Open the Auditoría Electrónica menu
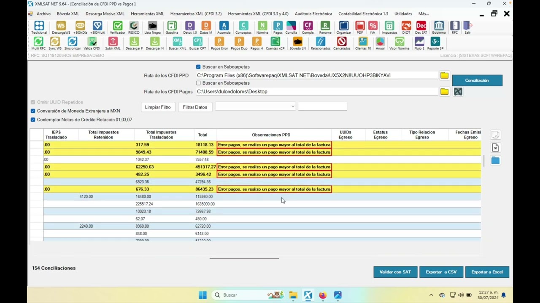The width and height of the screenshot is (540, 303). [x=313, y=14]
